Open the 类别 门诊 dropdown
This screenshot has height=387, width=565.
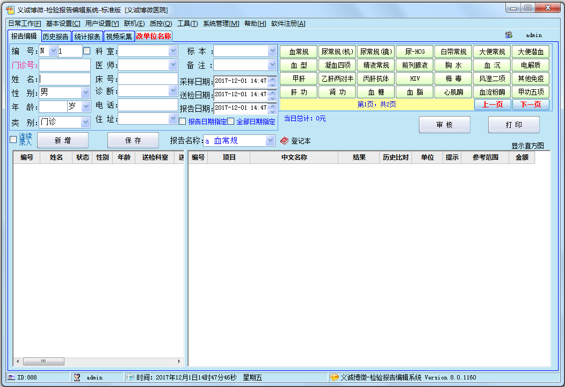pyautogui.click(x=85, y=122)
